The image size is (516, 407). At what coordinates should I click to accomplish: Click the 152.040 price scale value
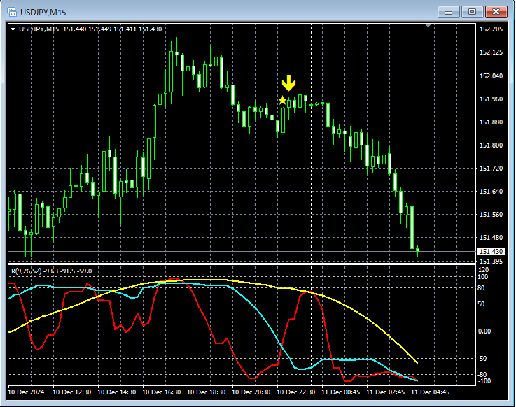(x=491, y=76)
